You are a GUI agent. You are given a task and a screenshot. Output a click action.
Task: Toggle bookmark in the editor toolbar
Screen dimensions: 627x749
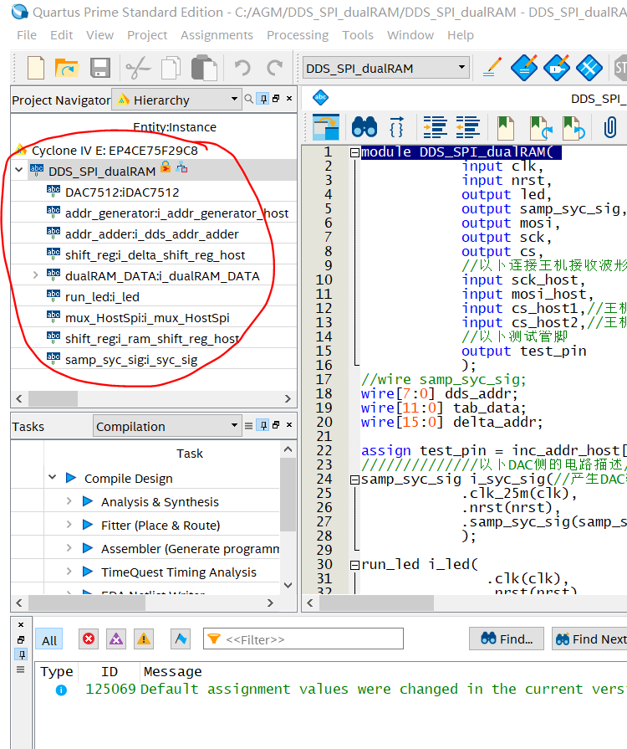click(505, 127)
